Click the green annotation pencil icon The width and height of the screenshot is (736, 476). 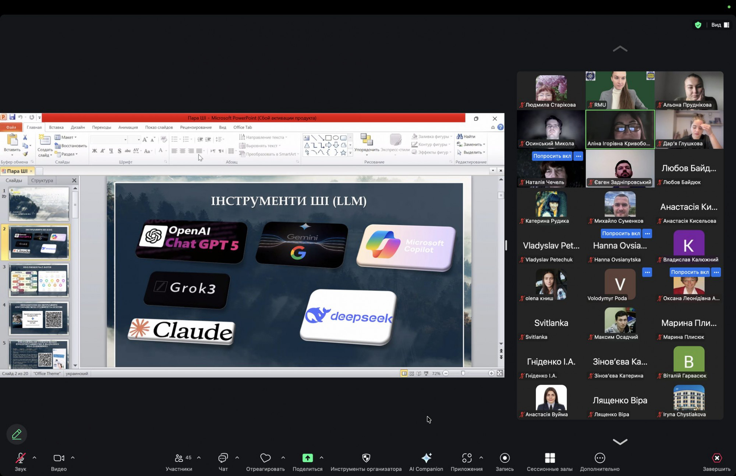17,434
